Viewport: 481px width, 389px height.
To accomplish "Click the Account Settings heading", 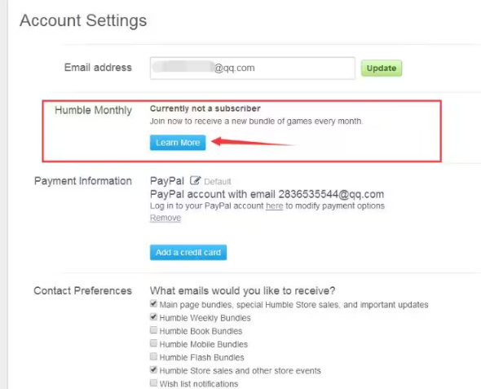I will (x=83, y=21).
